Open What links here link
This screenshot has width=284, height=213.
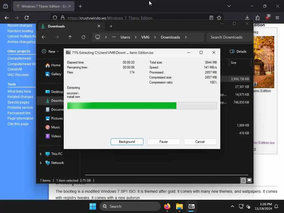(x=19, y=92)
